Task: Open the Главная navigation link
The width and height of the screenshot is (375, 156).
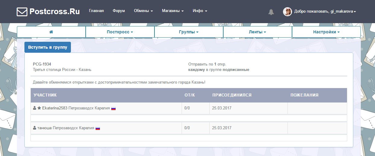Action: pos(96,11)
